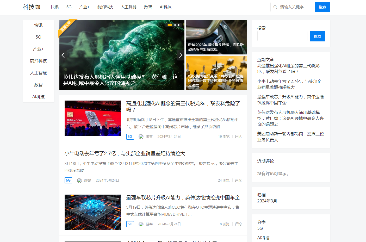
Task: Select 前沿科技 in the left sidebar
Action: point(39,61)
